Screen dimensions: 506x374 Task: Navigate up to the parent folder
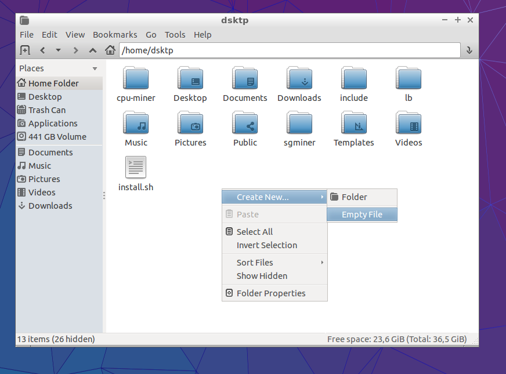pos(93,50)
